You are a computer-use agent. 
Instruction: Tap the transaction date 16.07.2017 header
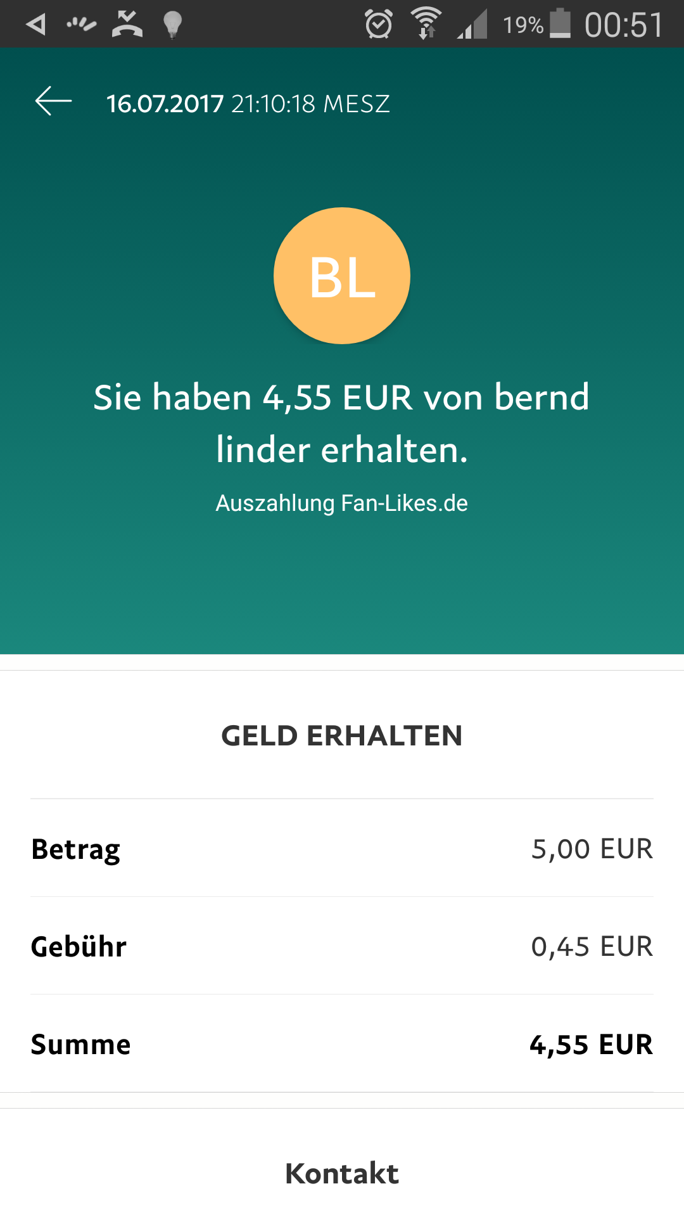click(248, 103)
